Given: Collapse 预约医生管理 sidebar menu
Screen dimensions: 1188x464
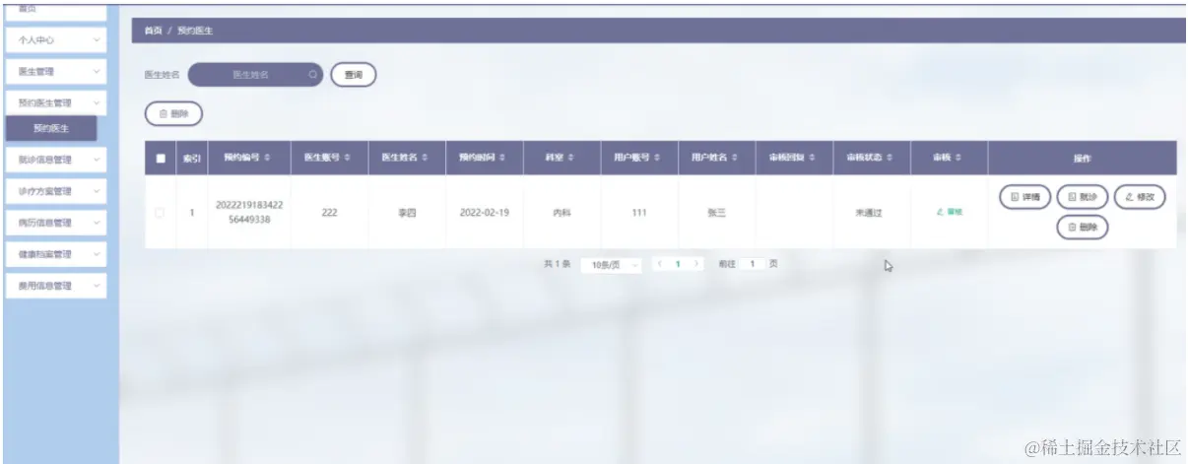Looking at the screenshot, I should (55, 102).
